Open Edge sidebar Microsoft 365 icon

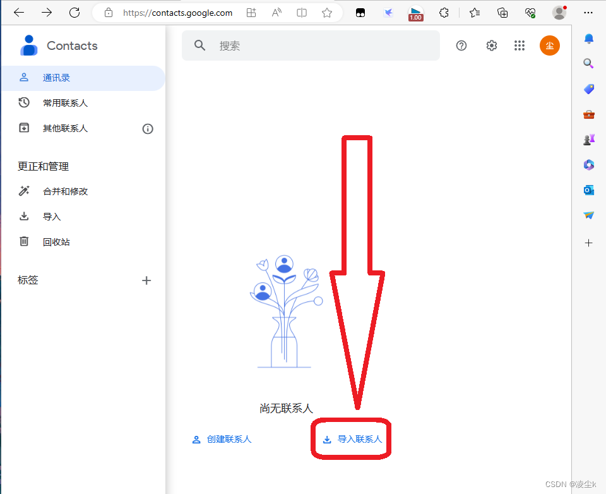[x=588, y=165]
